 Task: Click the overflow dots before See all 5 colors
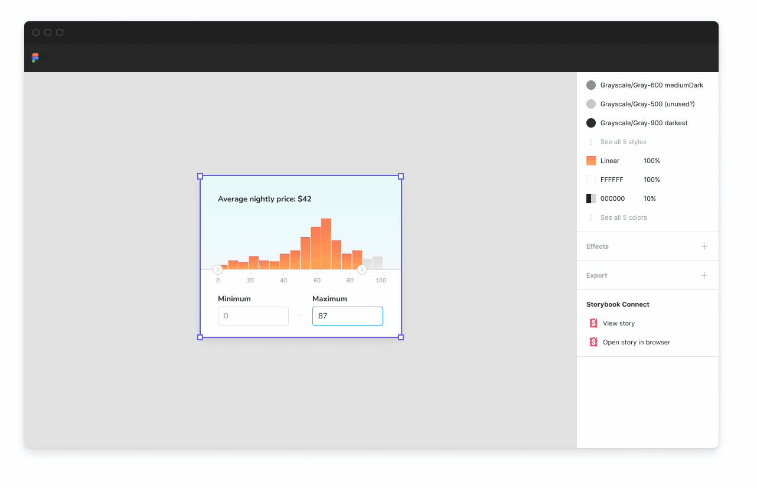(x=590, y=217)
